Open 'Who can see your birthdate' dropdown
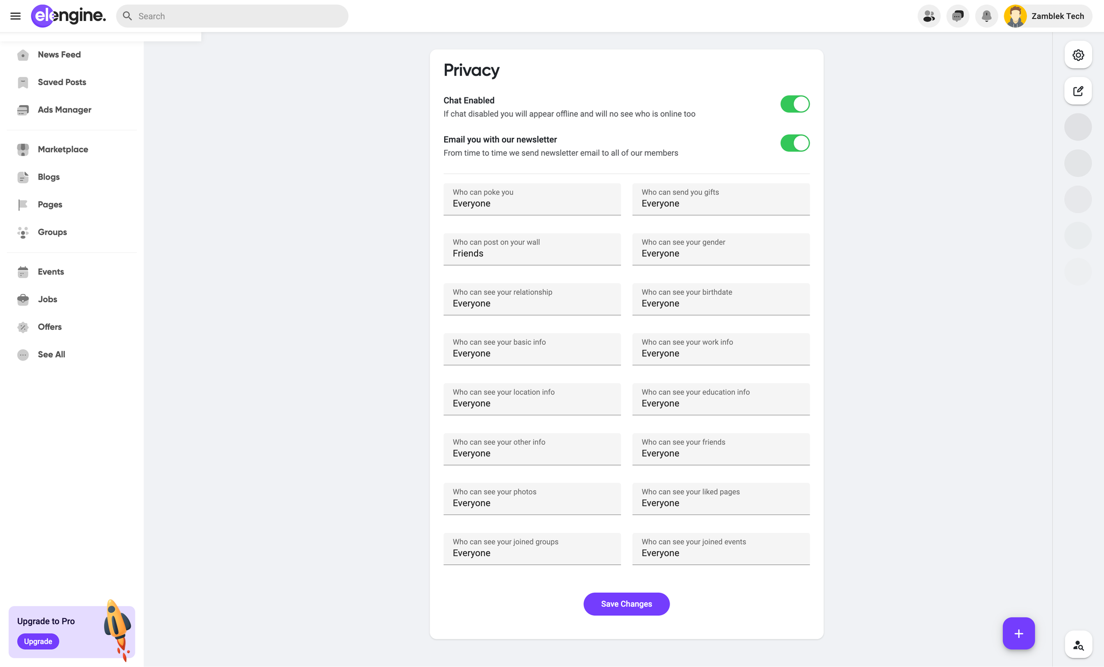 pos(721,299)
